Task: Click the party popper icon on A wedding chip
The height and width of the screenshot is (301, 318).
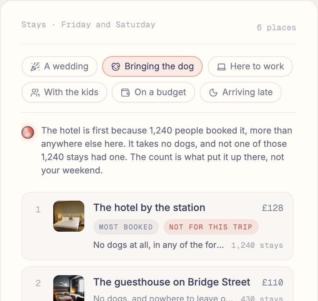Action: click(x=35, y=66)
